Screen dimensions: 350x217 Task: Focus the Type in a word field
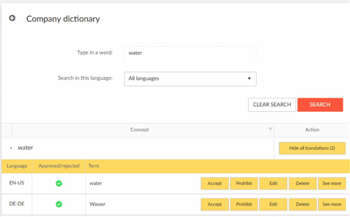pos(190,53)
